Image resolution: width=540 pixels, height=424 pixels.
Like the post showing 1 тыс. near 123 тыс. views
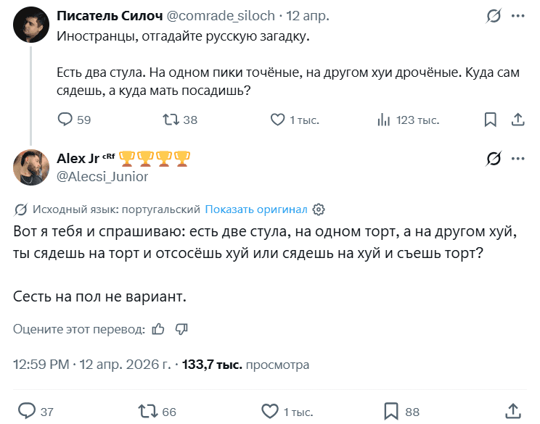(x=277, y=120)
